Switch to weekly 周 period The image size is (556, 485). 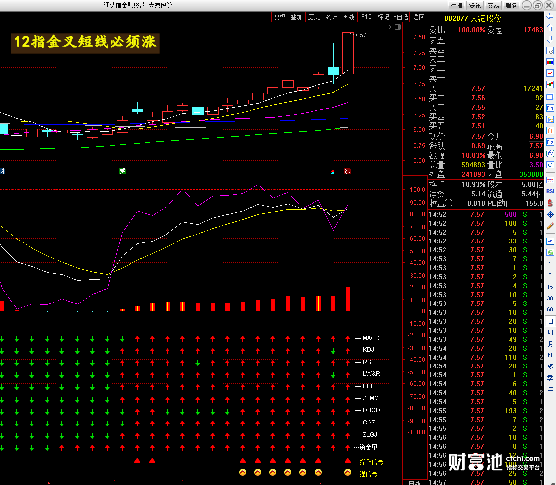[550, 332]
